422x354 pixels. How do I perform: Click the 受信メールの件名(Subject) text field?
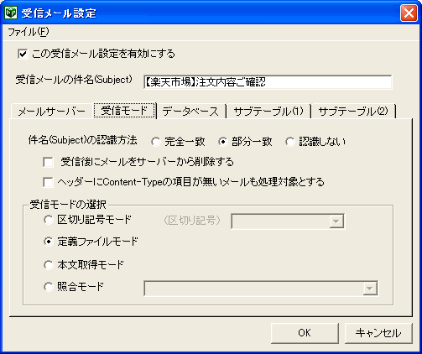tap(268, 82)
